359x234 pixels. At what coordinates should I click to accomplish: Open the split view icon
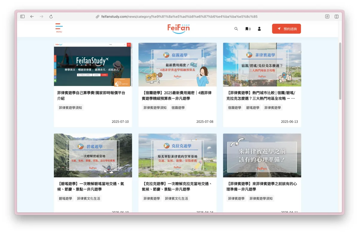[x=337, y=16]
